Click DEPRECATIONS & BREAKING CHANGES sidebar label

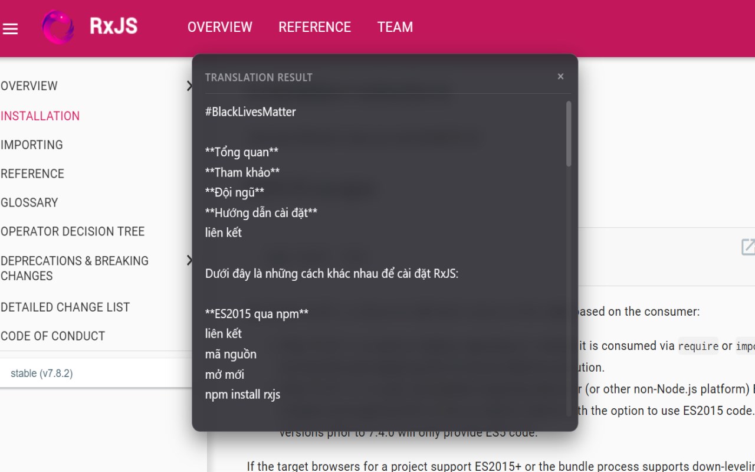74,268
